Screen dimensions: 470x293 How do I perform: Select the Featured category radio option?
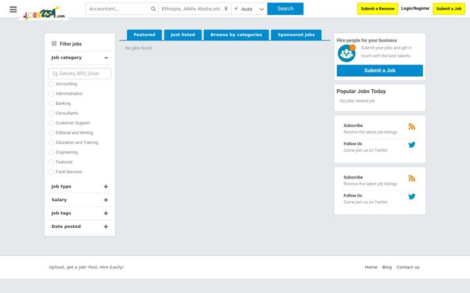52,162
